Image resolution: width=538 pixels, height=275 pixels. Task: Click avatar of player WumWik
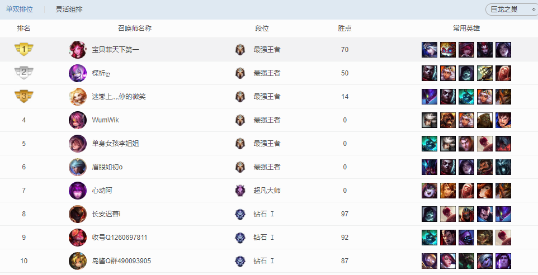(x=78, y=120)
